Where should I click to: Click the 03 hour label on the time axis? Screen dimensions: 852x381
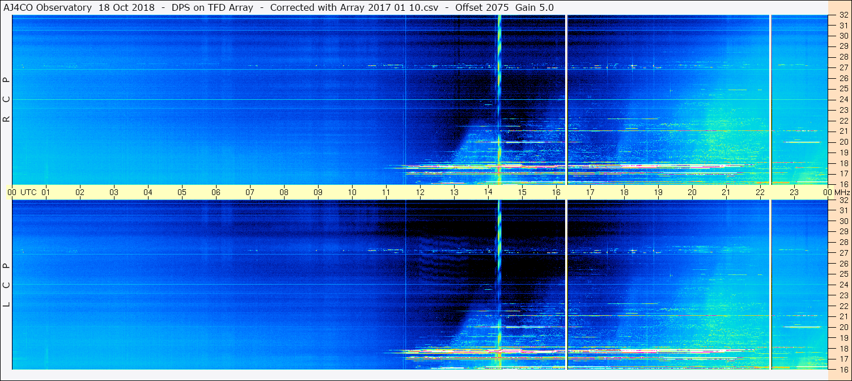(x=114, y=192)
